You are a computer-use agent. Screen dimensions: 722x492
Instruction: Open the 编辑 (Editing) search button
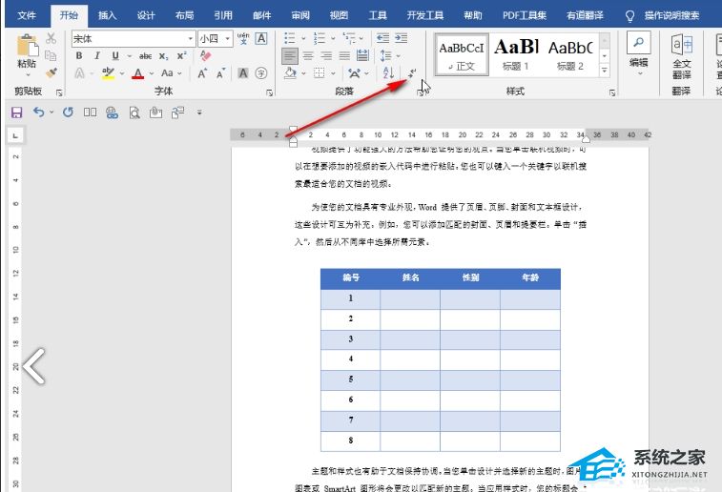[639, 53]
